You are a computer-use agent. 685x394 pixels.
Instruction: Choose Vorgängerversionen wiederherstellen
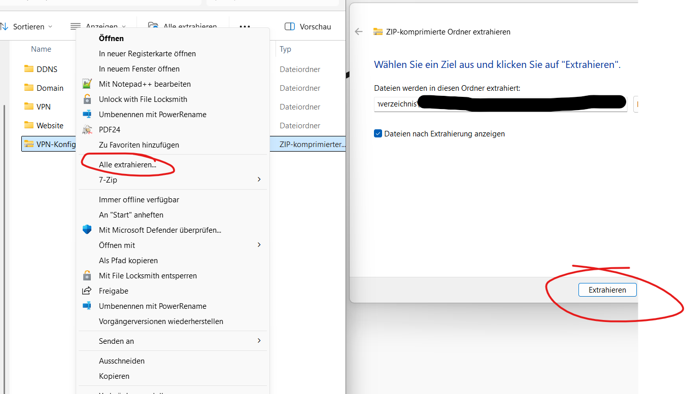click(173, 321)
